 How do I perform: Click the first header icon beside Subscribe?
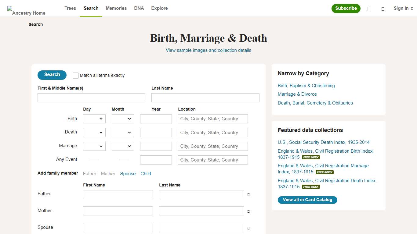coord(369,9)
